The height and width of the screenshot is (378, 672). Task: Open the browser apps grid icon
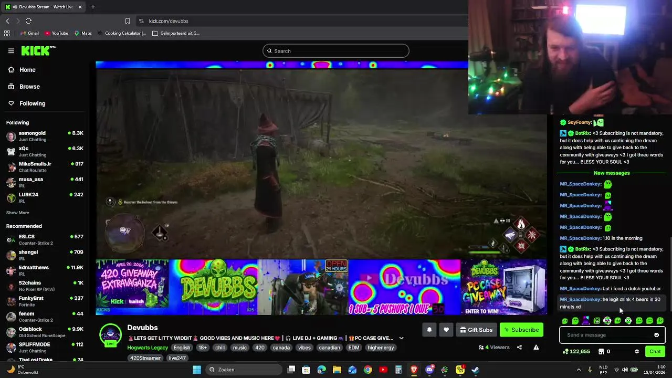click(x=7, y=33)
